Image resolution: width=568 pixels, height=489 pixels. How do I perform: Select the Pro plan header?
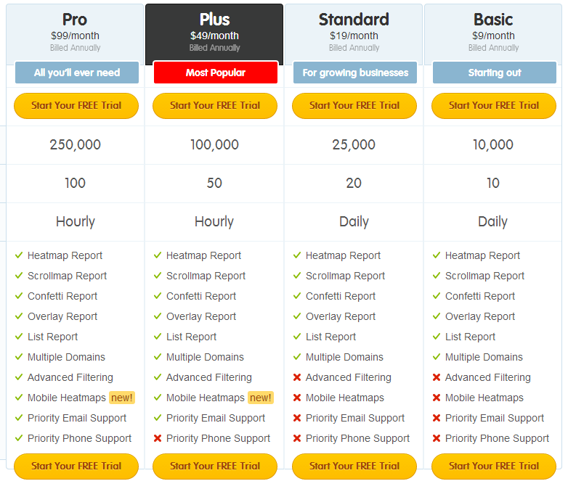coord(75,33)
